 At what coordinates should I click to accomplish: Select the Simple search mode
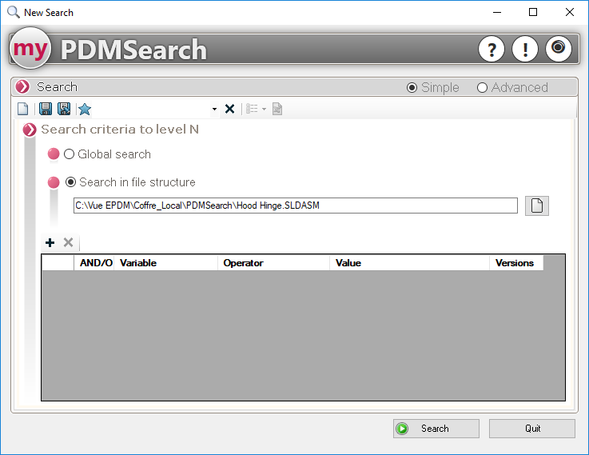[412, 87]
